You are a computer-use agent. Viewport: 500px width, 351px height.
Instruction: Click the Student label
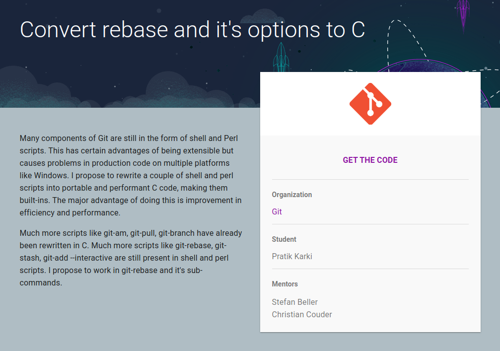[x=284, y=239]
